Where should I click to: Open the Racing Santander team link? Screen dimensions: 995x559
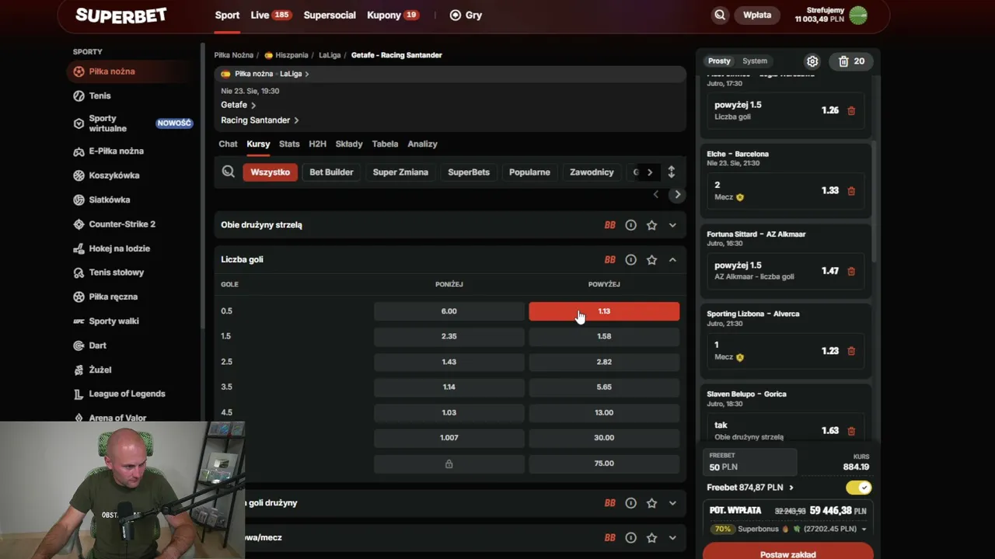[x=260, y=120]
